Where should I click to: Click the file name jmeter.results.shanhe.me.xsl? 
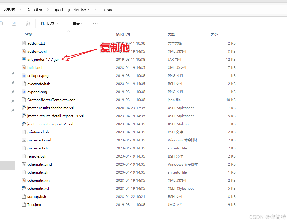coord(50,108)
